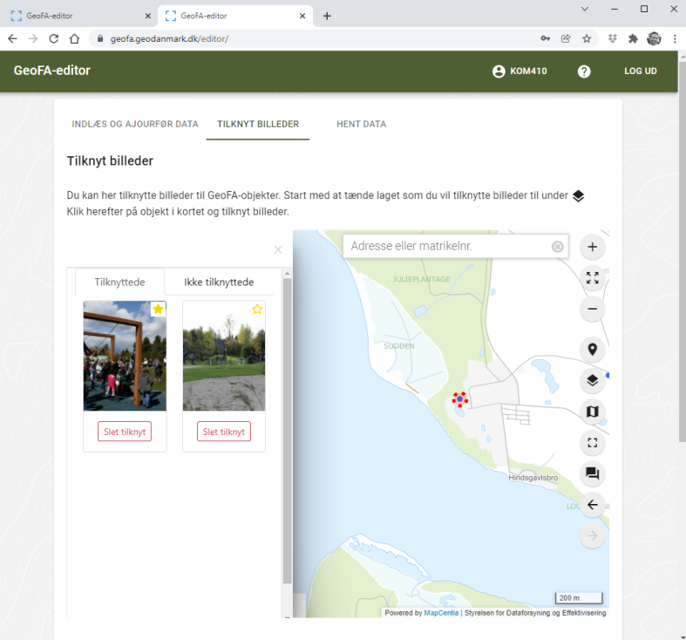Open the Hent data tab
This screenshot has width=686, height=640.
361,125
